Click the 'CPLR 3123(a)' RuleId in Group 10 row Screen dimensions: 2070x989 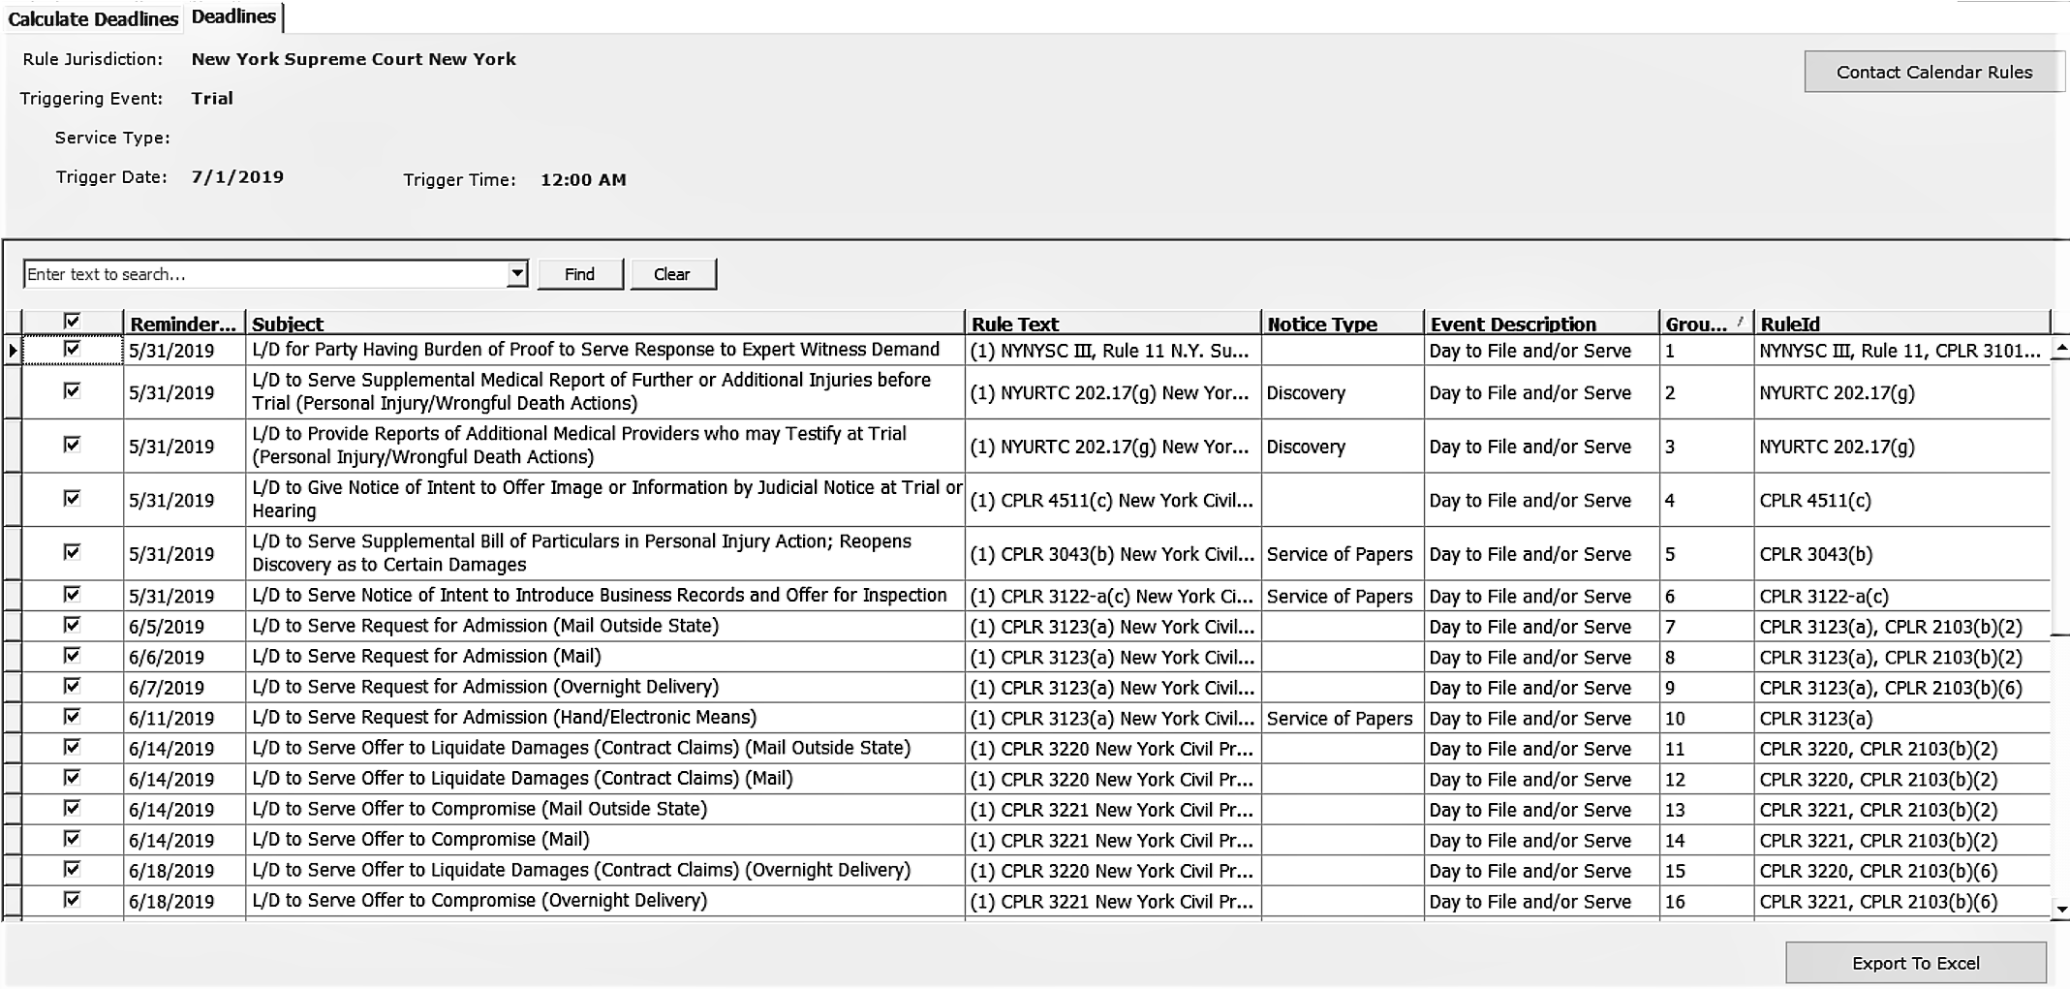click(x=1815, y=718)
